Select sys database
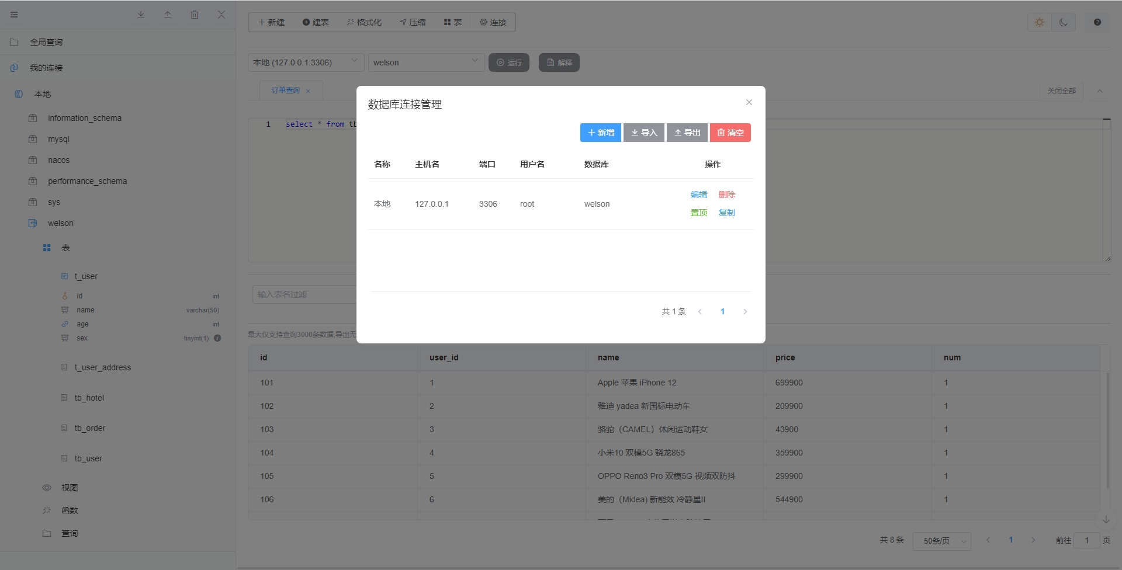 54,202
